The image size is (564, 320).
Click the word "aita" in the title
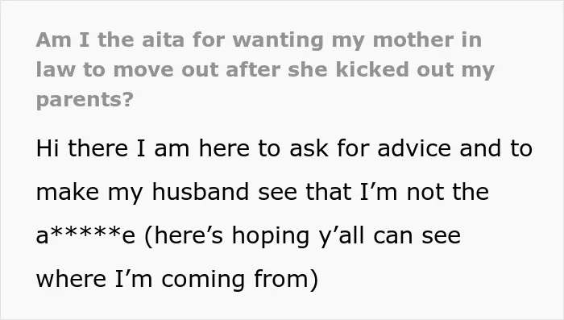[164, 39]
